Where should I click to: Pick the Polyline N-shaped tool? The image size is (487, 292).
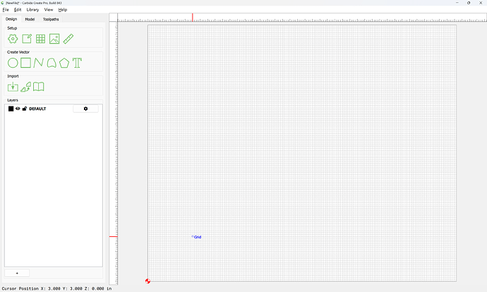tap(39, 63)
